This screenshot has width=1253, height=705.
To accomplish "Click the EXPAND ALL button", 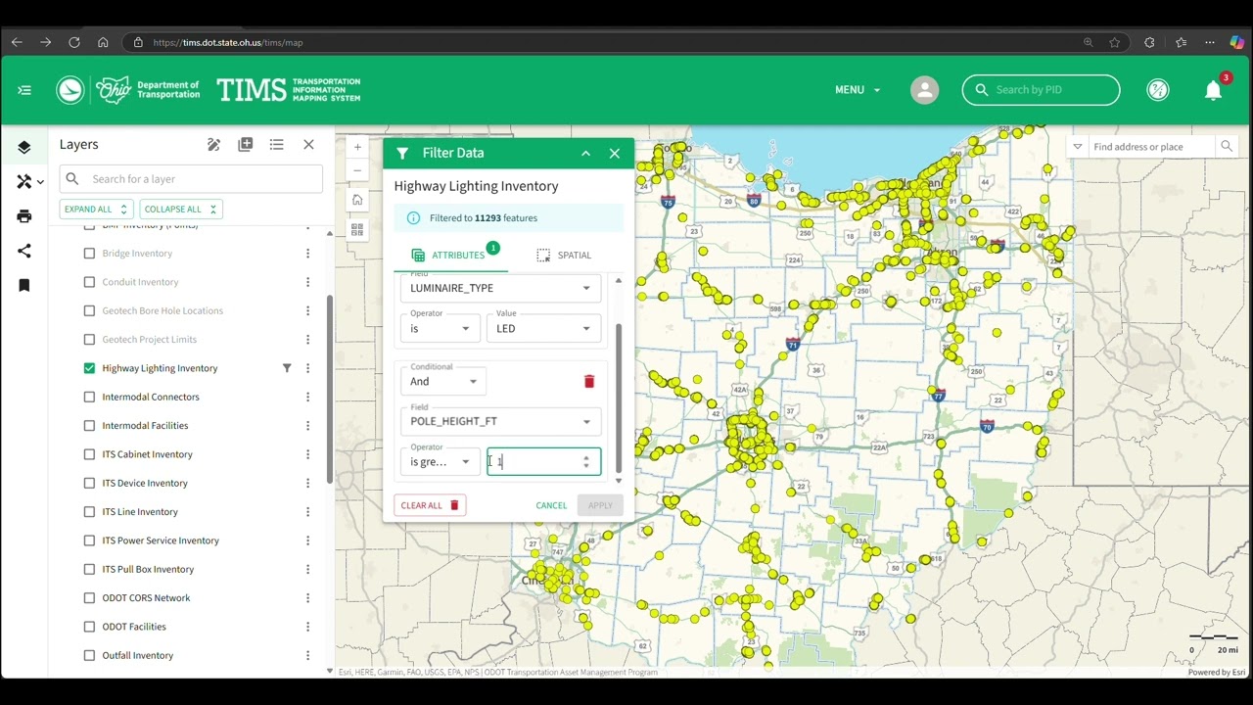I will pos(96,209).
